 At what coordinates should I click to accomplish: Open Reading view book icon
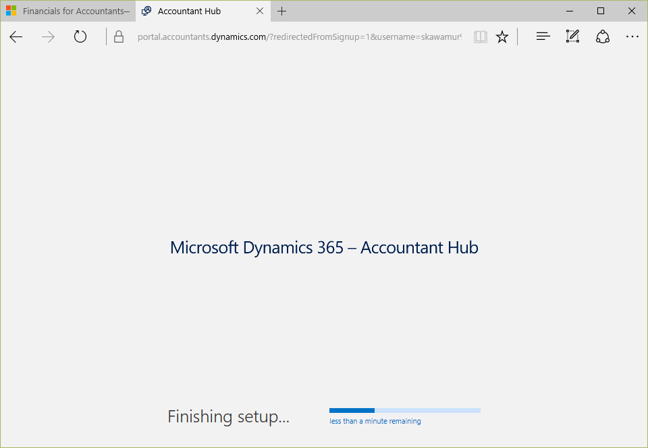coord(480,36)
